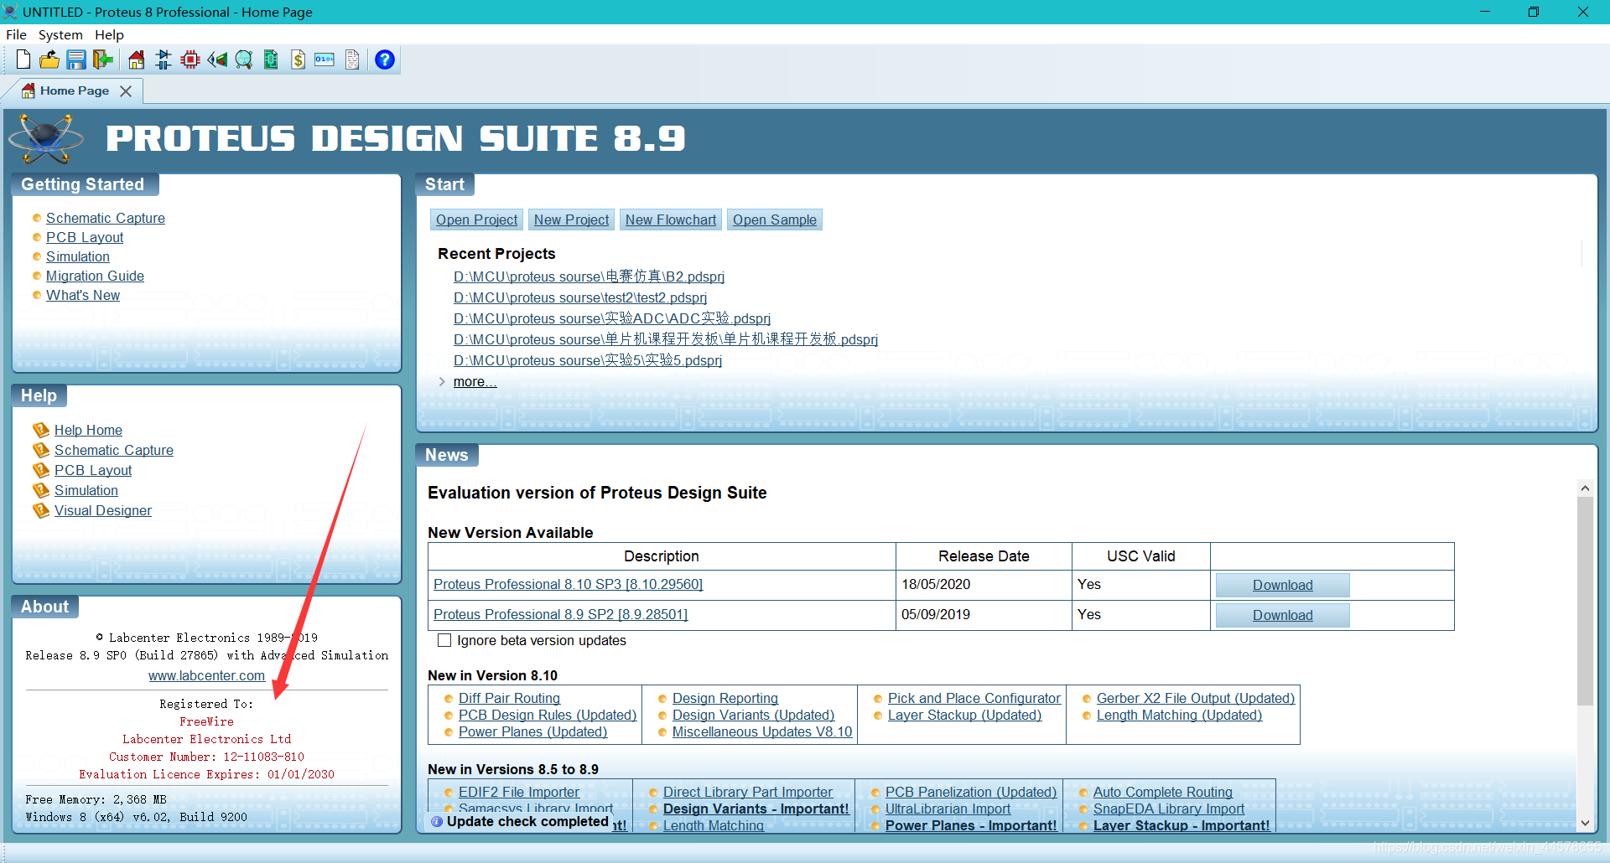Image resolution: width=1610 pixels, height=863 pixels.
Task: Close the Home Page tab
Action: pos(126,90)
